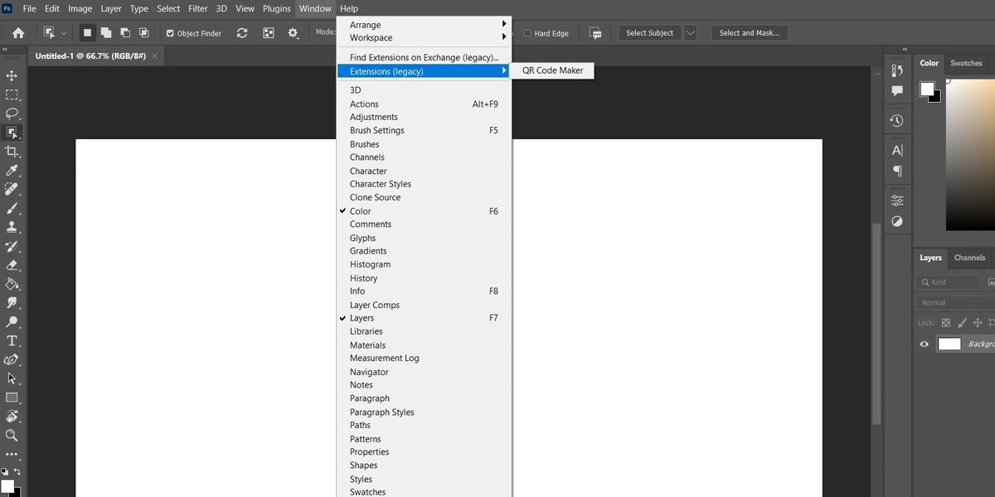Click the Select Subject button

[649, 33]
